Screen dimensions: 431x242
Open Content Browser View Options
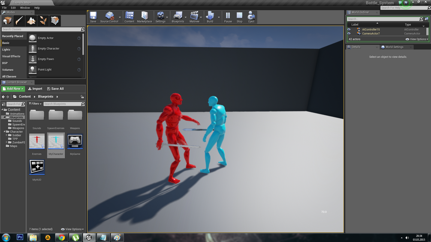[72, 229]
